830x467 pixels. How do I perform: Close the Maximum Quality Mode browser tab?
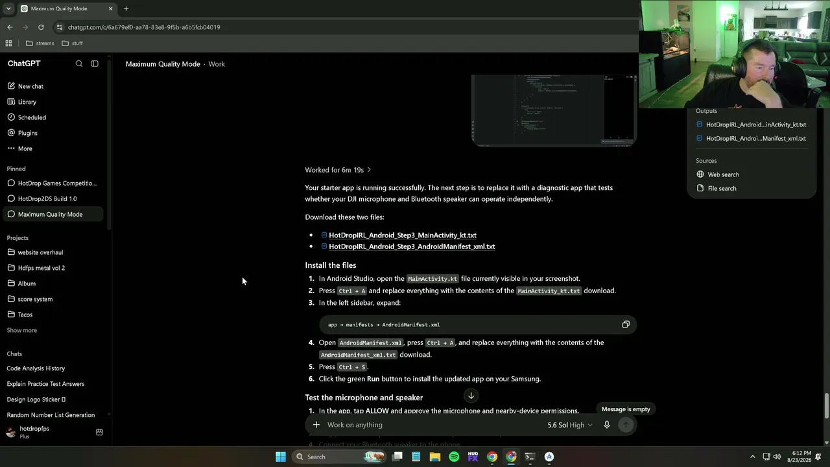click(110, 8)
